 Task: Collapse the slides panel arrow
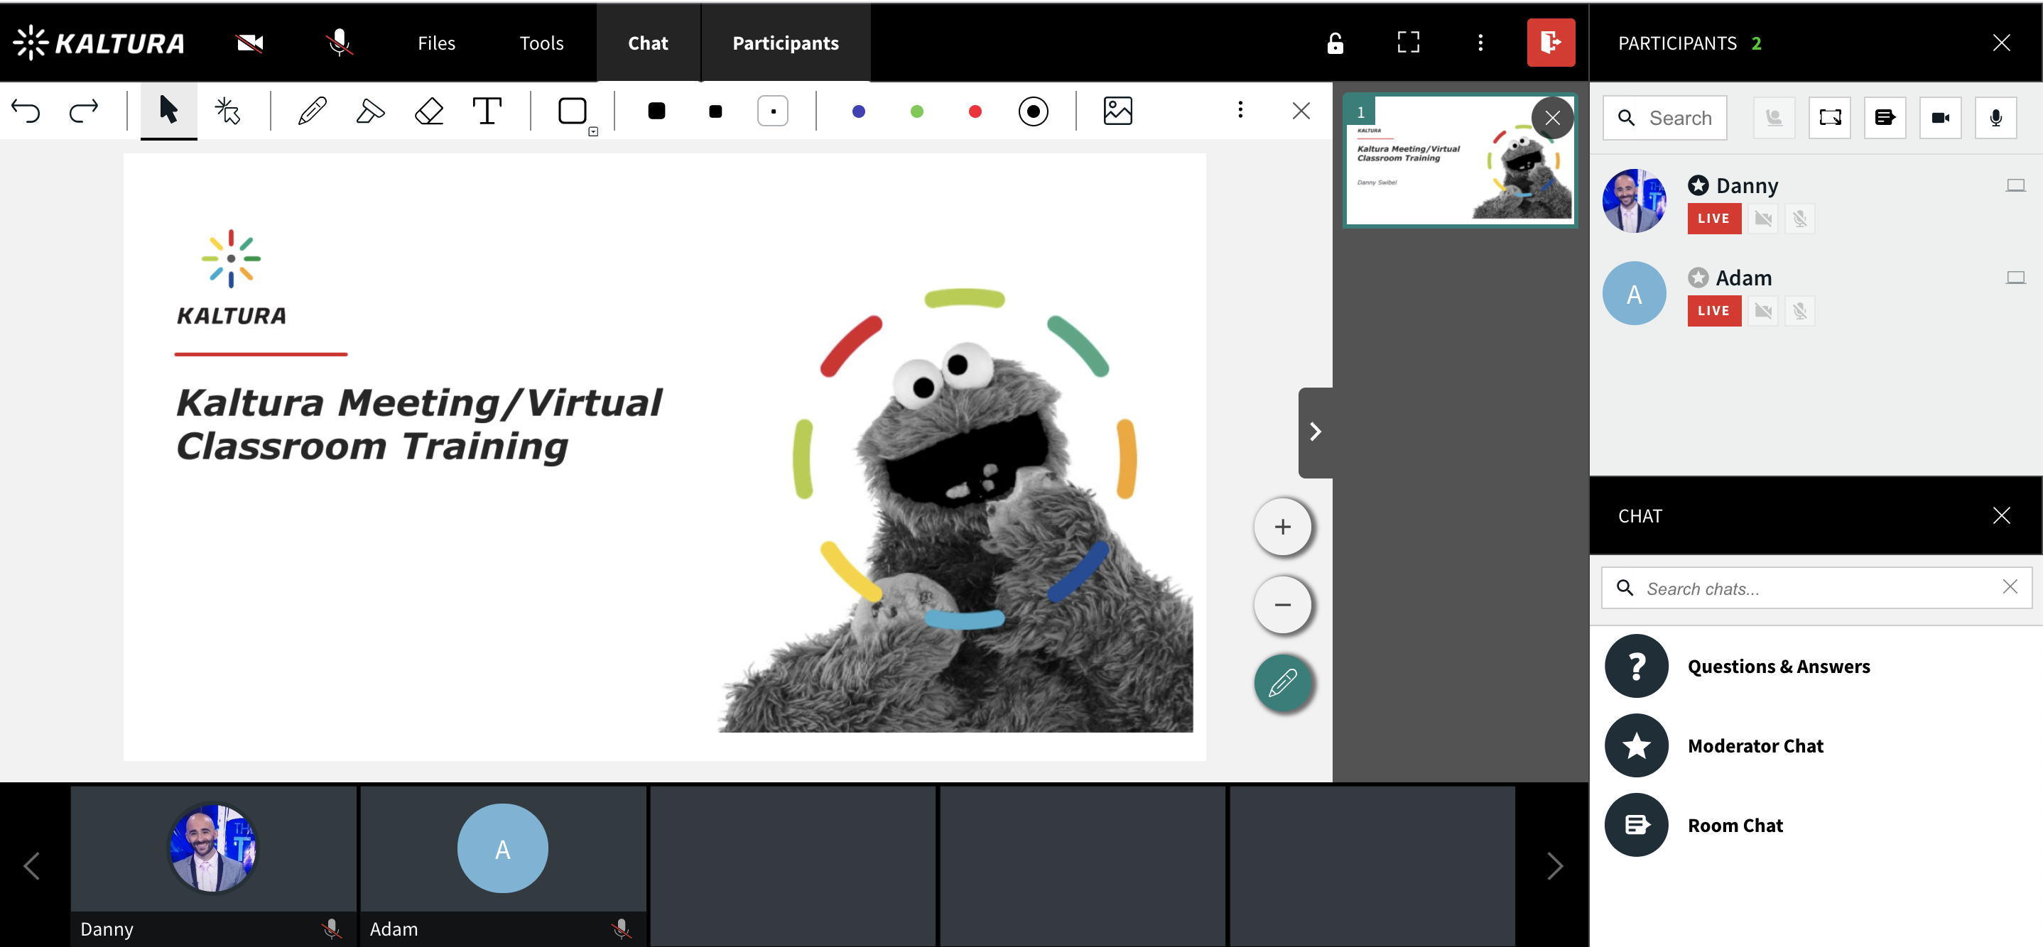coord(1315,432)
